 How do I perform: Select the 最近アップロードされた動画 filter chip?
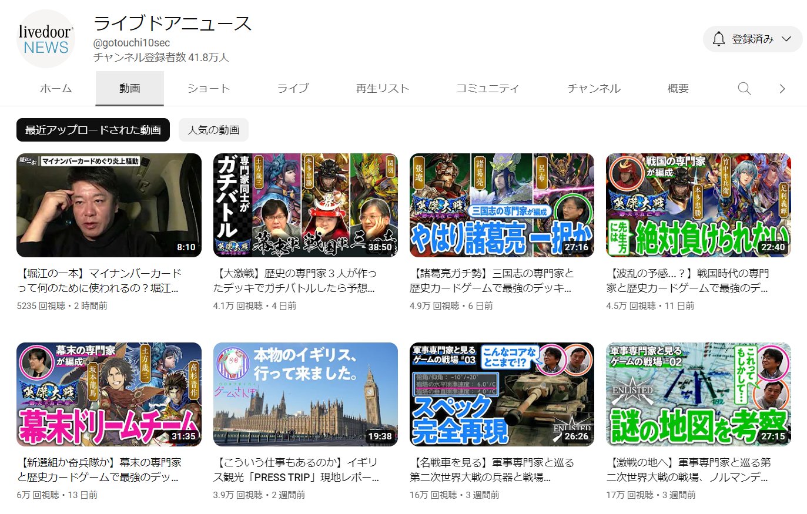(93, 130)
